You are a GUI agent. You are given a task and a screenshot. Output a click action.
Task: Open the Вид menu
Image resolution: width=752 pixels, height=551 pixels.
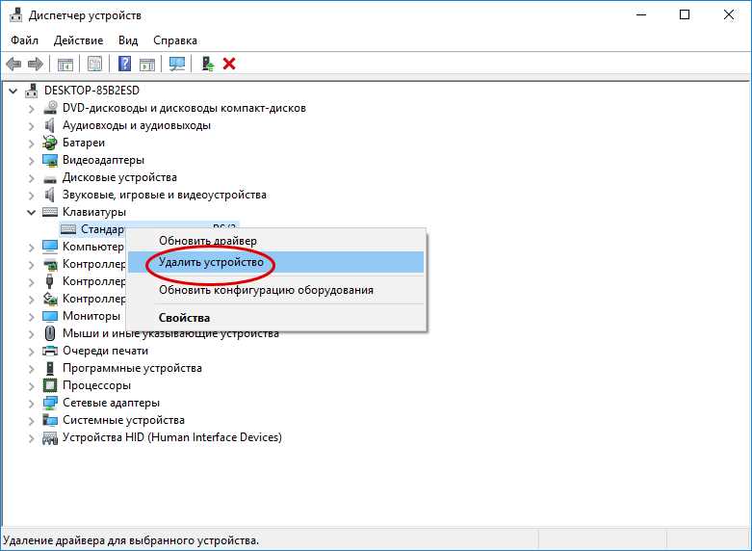[x=128, y=40]
